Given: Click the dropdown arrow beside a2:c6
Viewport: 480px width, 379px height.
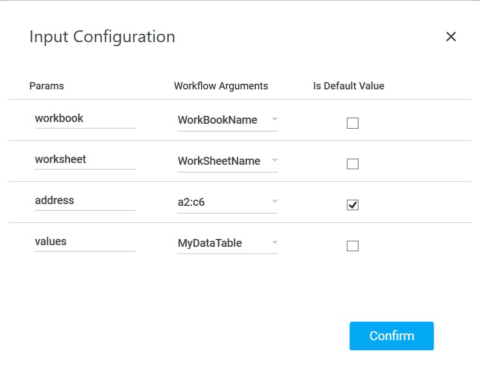Looking at the screenshot, I should [274, 202].
